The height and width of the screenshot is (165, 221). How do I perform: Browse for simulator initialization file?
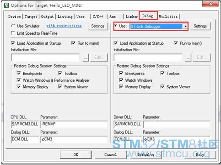pyautogui.click(x=86, y=58)
